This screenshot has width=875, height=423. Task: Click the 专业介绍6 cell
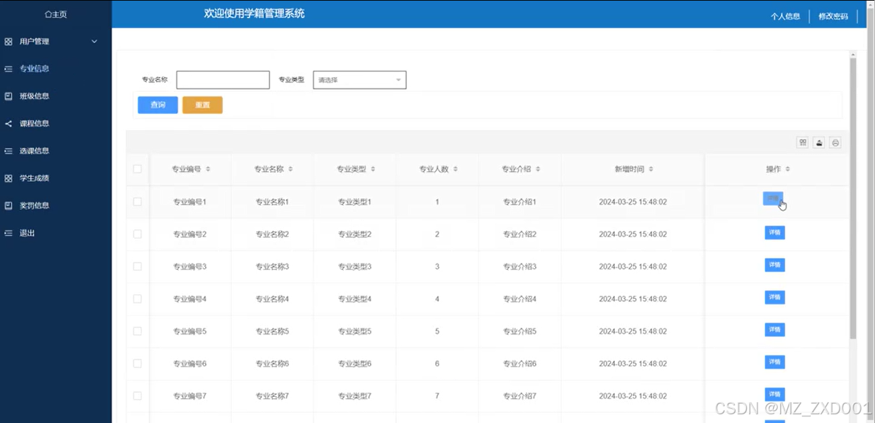pos(520,363)
